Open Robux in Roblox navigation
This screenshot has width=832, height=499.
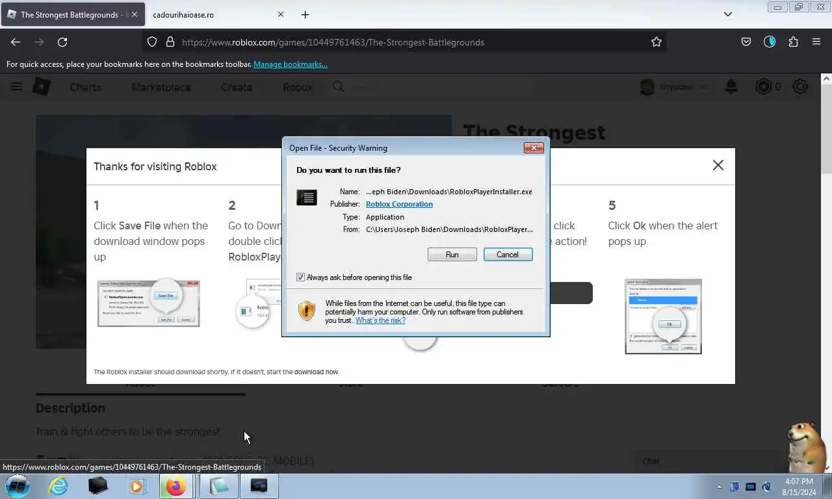pyautogui.click(x=298, y=87)
